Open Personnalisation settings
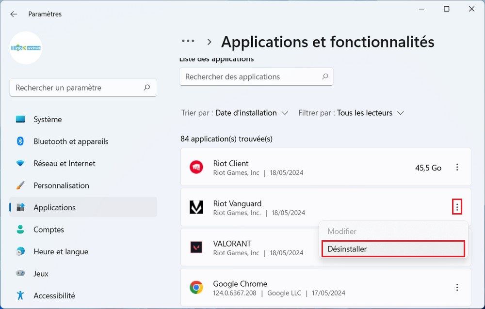 [61, 185]
